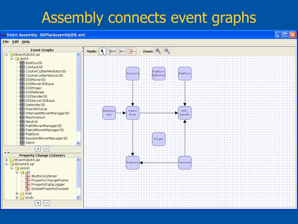Choose the double-line adapter connector mode
Screen dimensions: 298x224
pos(112,51)
